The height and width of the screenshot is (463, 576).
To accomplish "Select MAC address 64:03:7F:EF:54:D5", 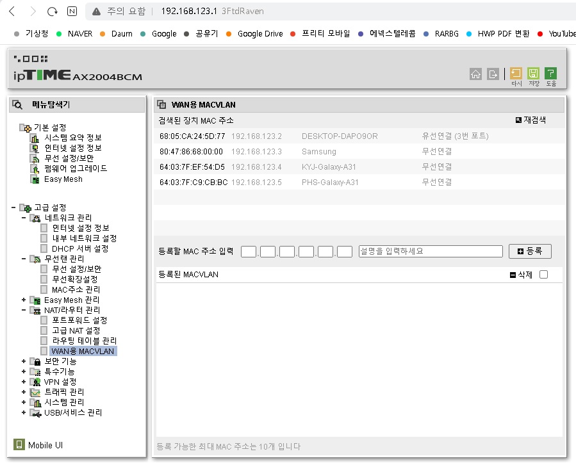I will tap(192, 167).
